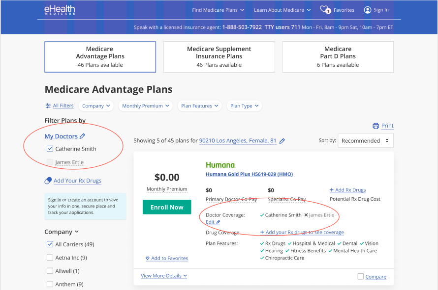Collapse the Company sidebar section
The height and width of the screenshot is (290, 438).
point(62,232)
